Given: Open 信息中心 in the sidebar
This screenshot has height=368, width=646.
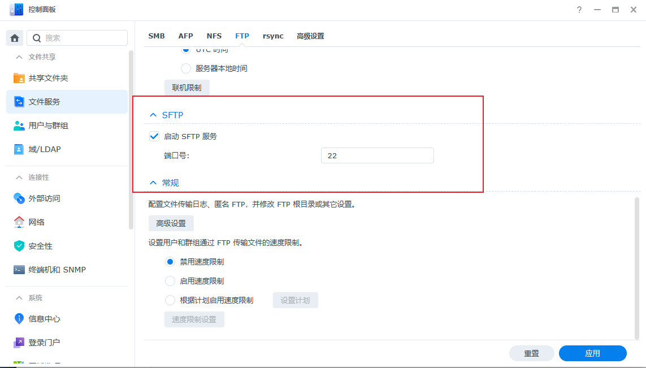Looking at the screenshot, I should point(67,319).
